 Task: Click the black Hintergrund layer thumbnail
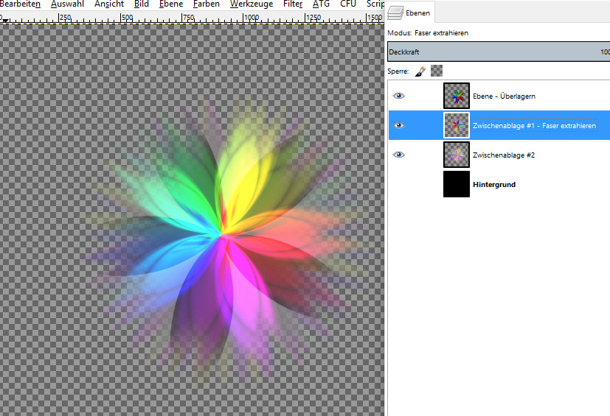tap(457, 184)
